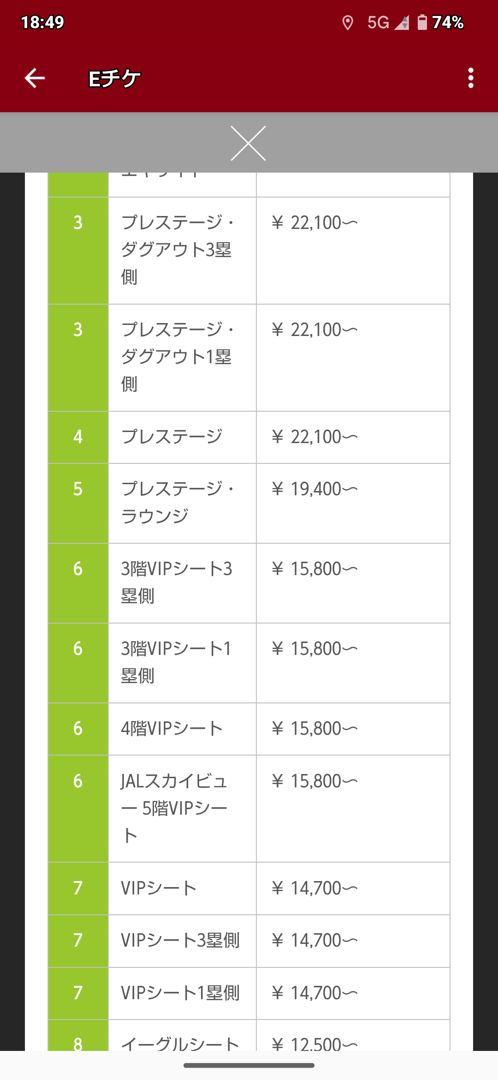This screenshot has height=1080, width=498.
Task: Open the three-dot overflow menu
Action: click(x=470, y=78)
